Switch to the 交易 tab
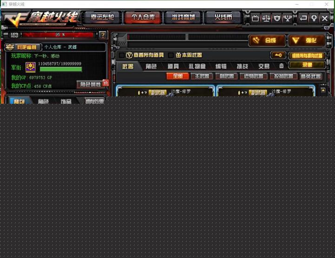Image resolution: width=335 pixels, height=258 pixels. pos(264,67)
